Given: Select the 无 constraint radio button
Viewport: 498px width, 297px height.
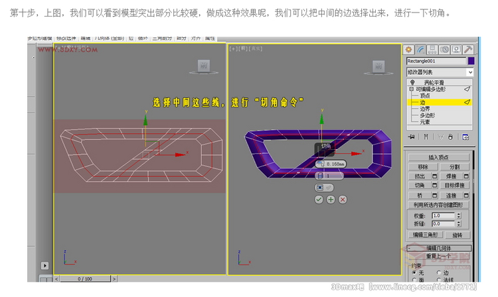Looking at the screenshot, I should pos(414,273).
